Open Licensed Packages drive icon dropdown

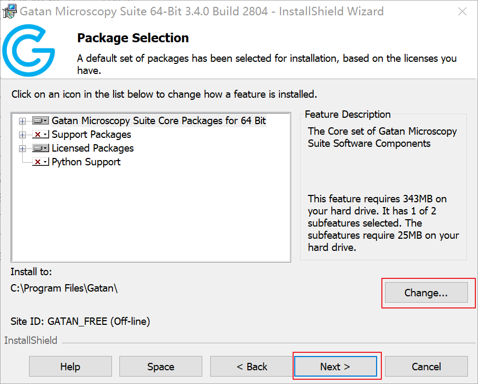41,148
